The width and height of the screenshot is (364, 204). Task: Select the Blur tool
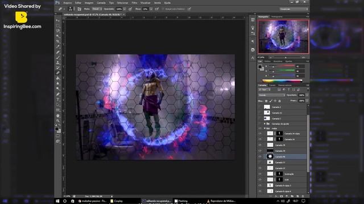click(58, 83)
